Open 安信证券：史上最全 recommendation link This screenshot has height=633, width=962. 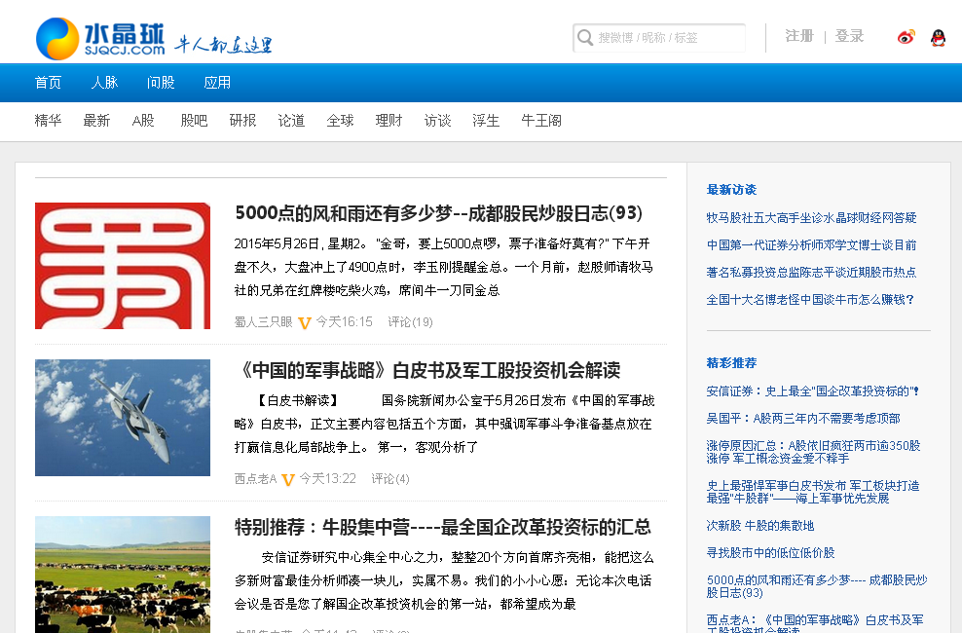[812, 391]
